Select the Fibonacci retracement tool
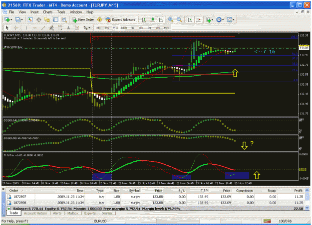 (60, 28)
